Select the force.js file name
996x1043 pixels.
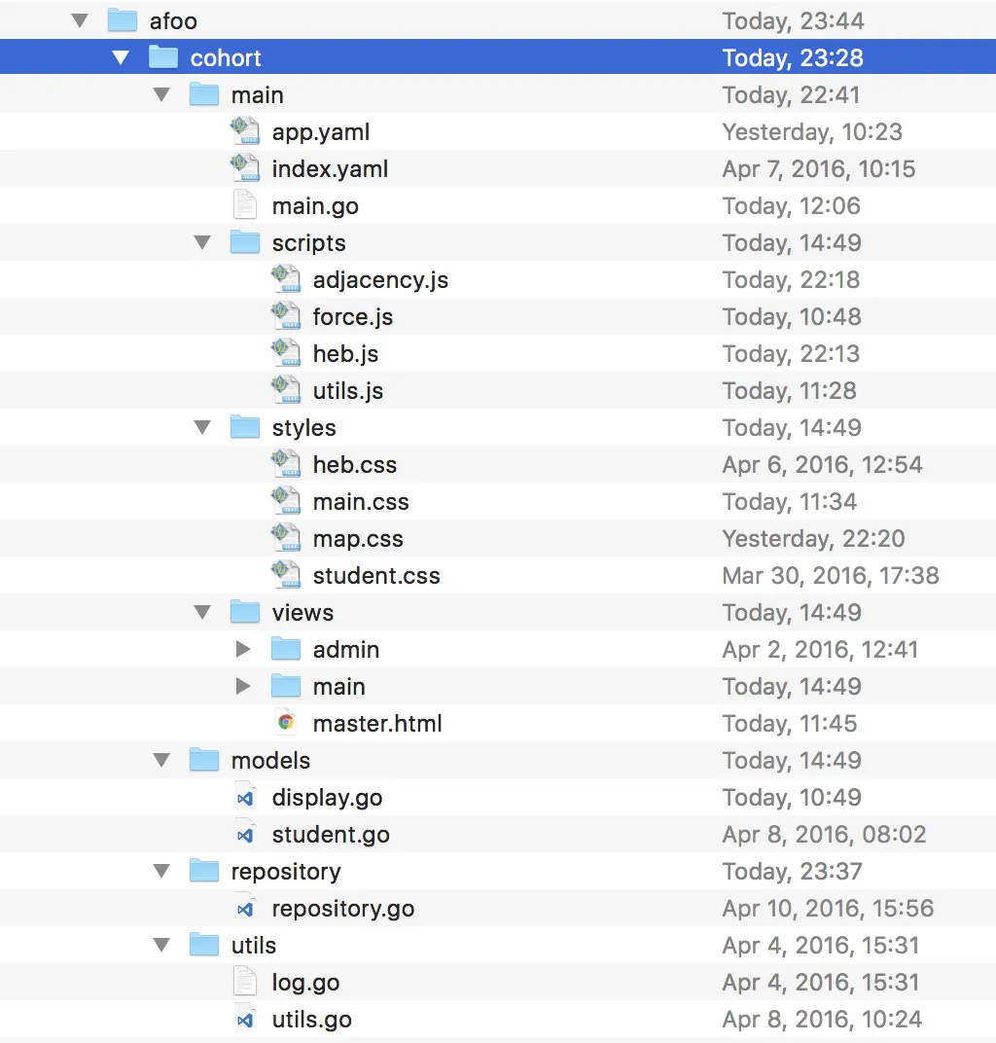pos(352,317)
